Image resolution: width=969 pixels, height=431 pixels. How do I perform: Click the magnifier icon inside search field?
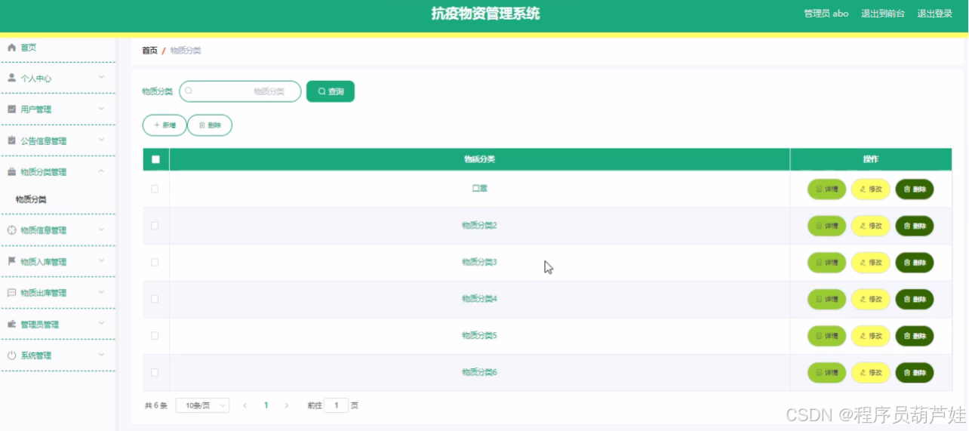[189, 91]
